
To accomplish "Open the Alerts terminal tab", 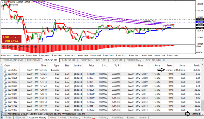I will [63, 117].
